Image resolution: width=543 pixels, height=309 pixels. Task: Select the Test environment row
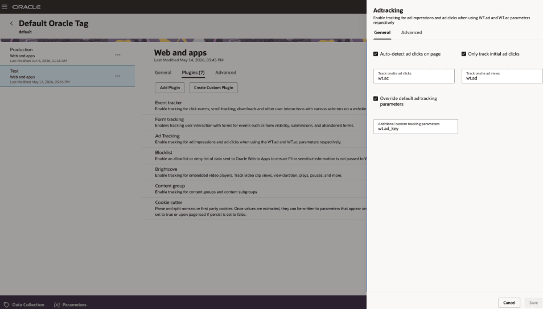click(68, 76)
